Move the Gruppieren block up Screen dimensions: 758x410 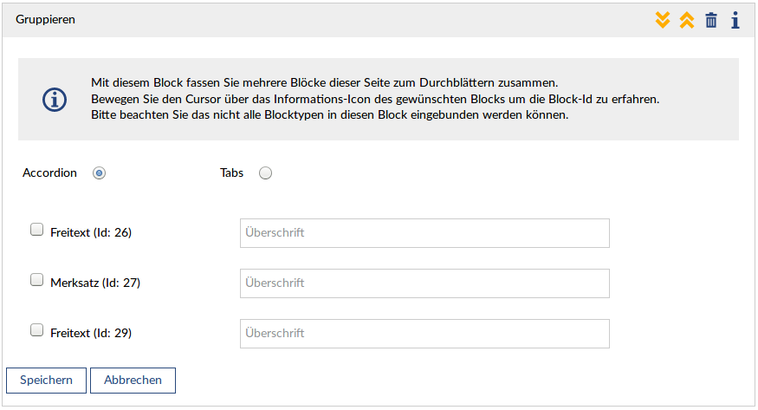(x=687, y=20)
